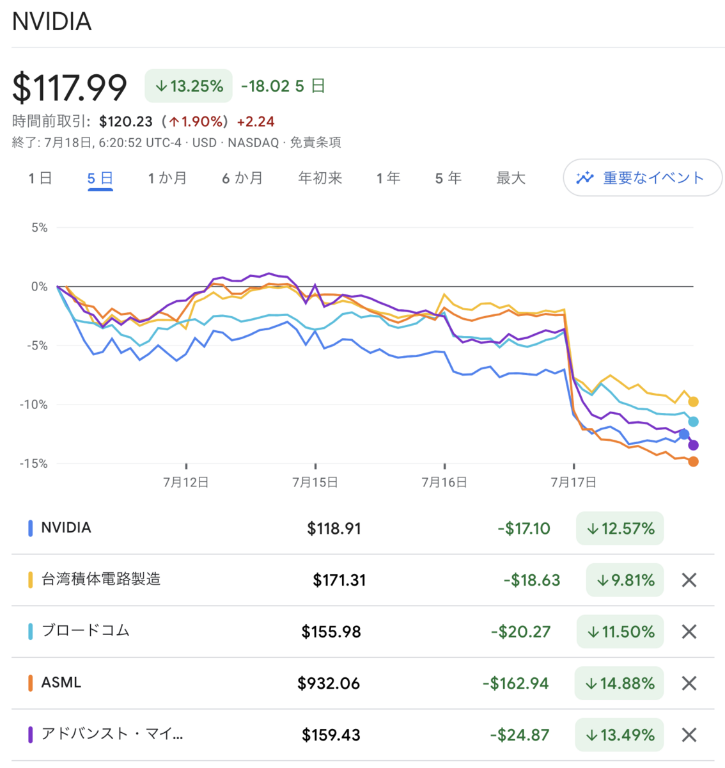Open the 台湾積体電路製造 stock row
The image size is (725, 768).
[x=362, y=580]
